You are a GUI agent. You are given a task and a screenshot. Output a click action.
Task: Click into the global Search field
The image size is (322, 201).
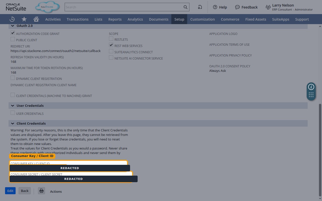pyautogui.click(x=124, y=7)
